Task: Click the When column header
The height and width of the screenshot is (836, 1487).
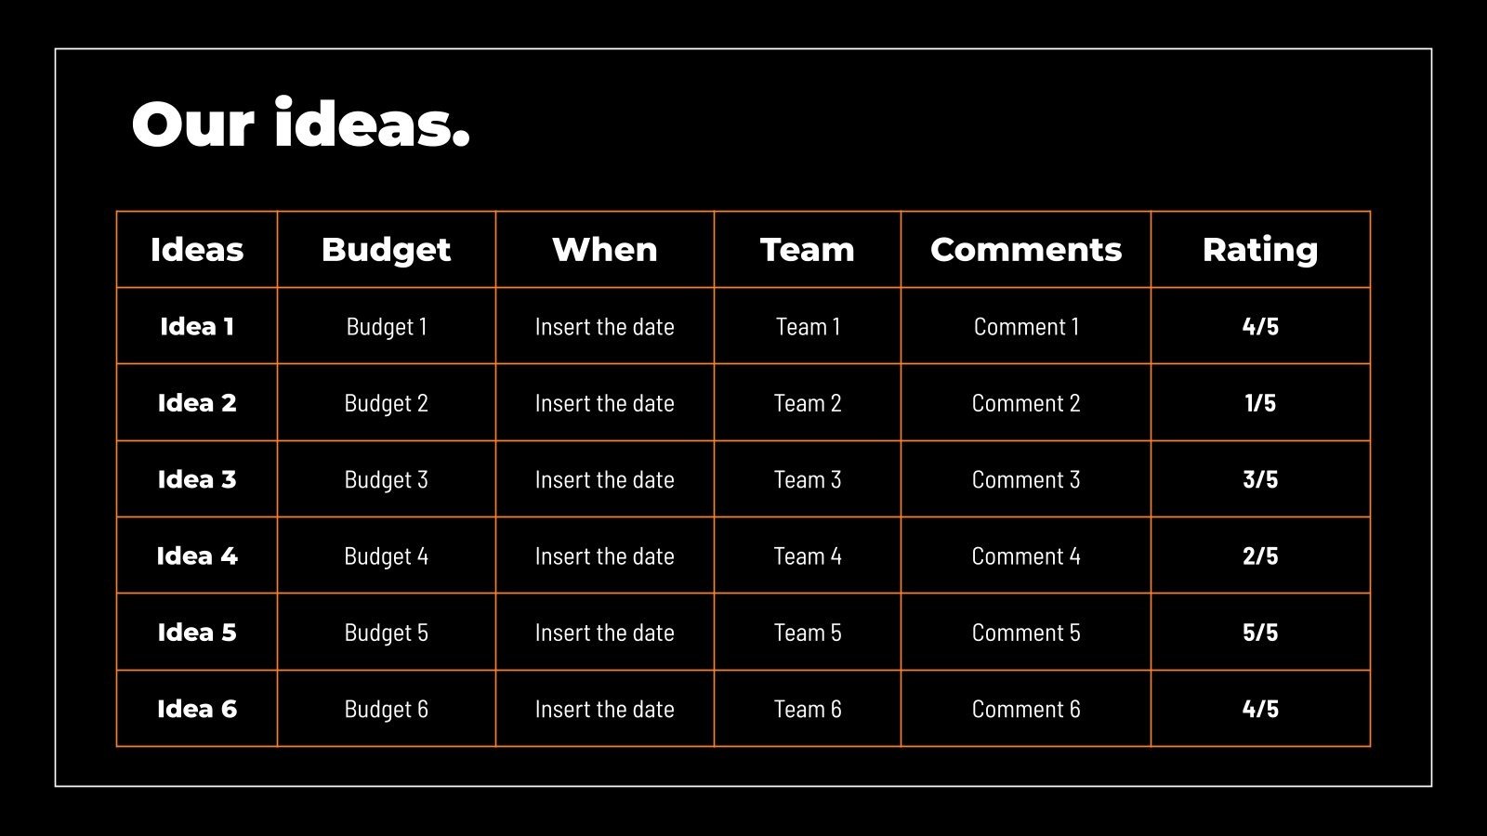Action: click(604, 249)
